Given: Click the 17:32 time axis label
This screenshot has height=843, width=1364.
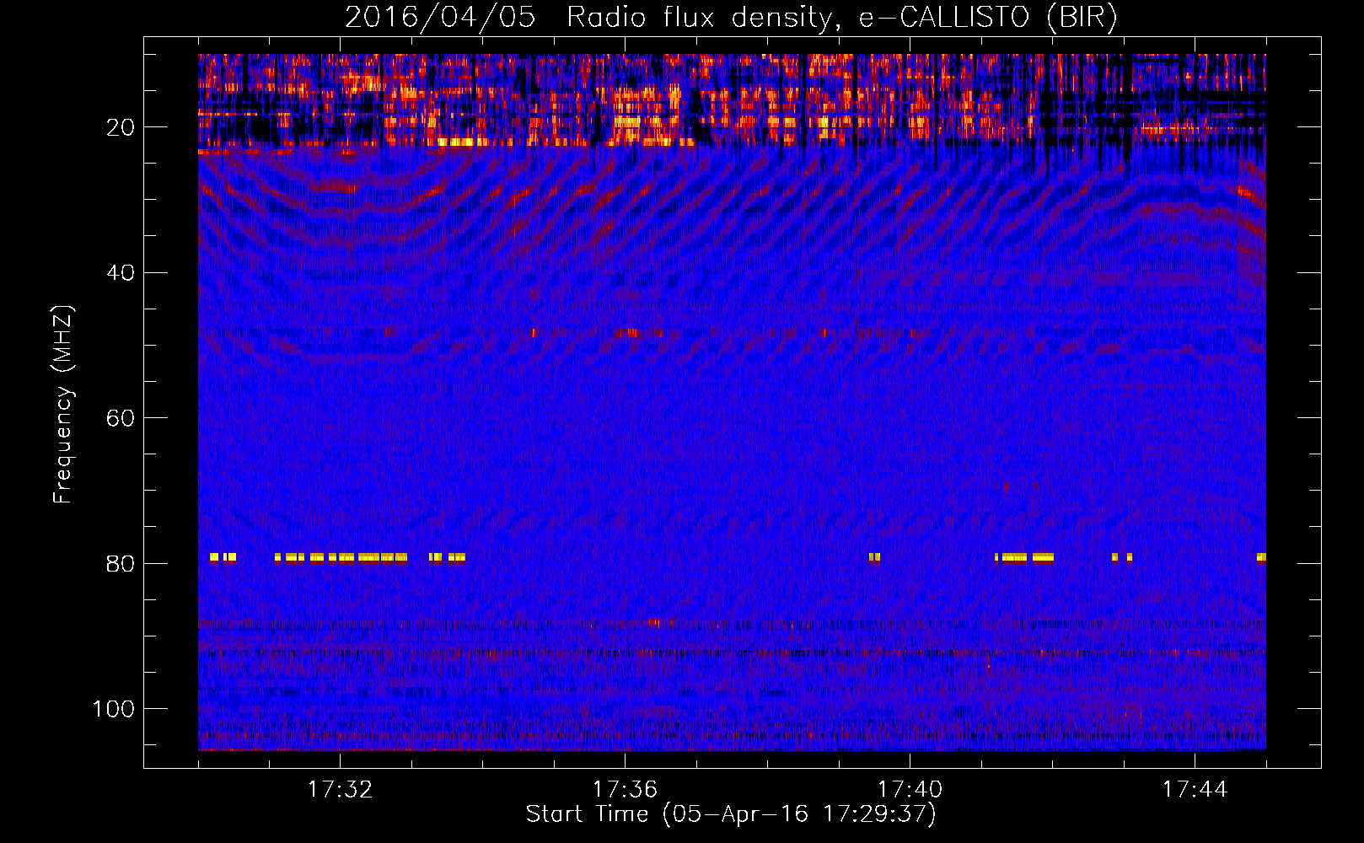Looking at the screenshot, I should 340,790.
